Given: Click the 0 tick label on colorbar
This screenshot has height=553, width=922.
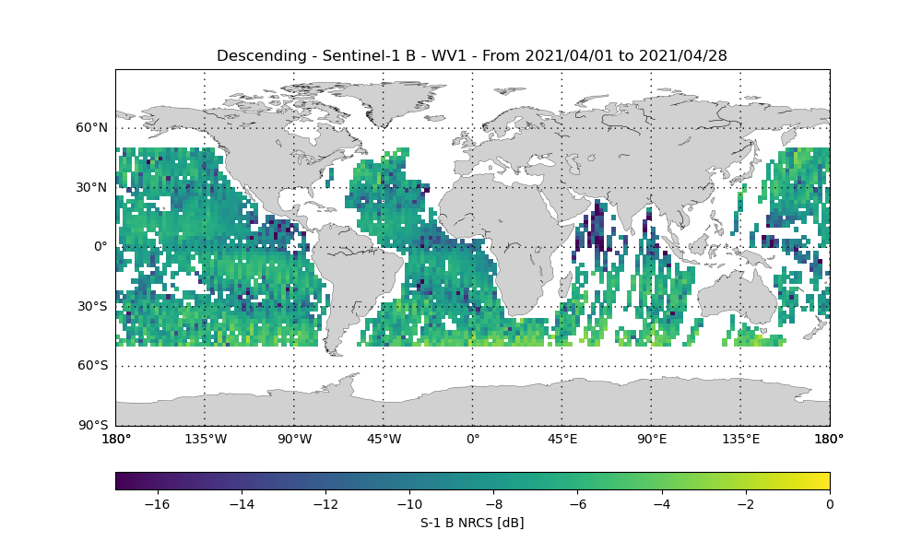Looking at the screenshot, I should click(x=830, y=504).
